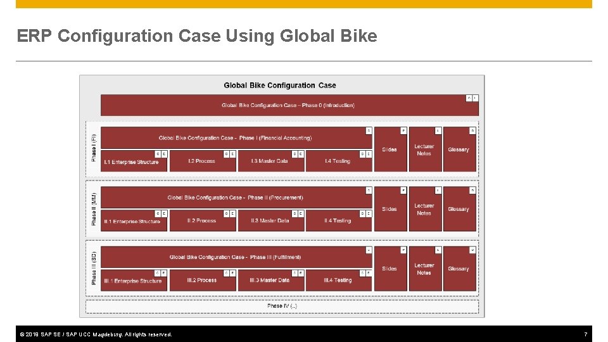The height and width of the screenshot is (342, 608).
Task: Open the II.2 Process block
Action: (x=203, y=220)
